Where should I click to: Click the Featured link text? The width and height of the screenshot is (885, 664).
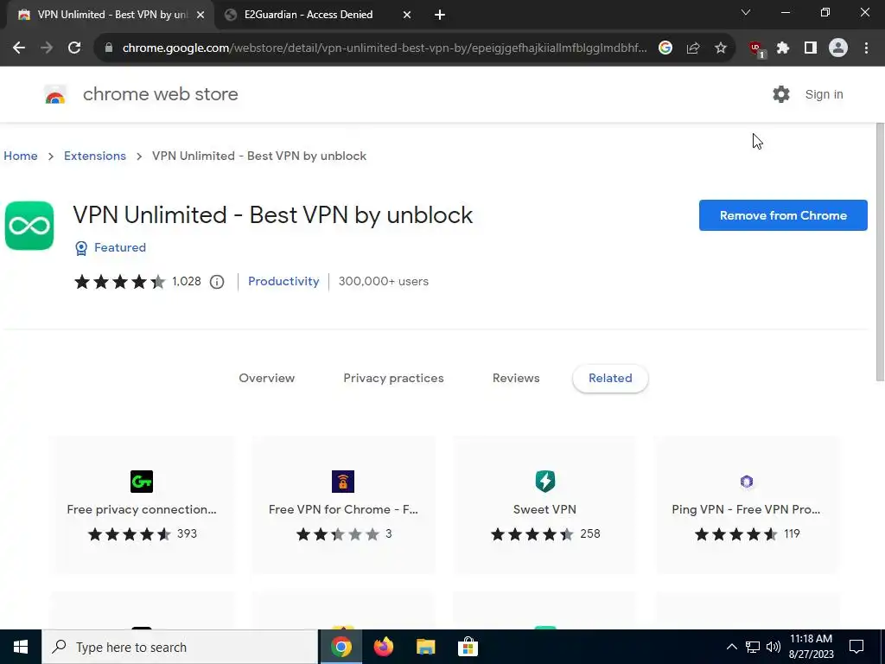[x=119, y=247]
